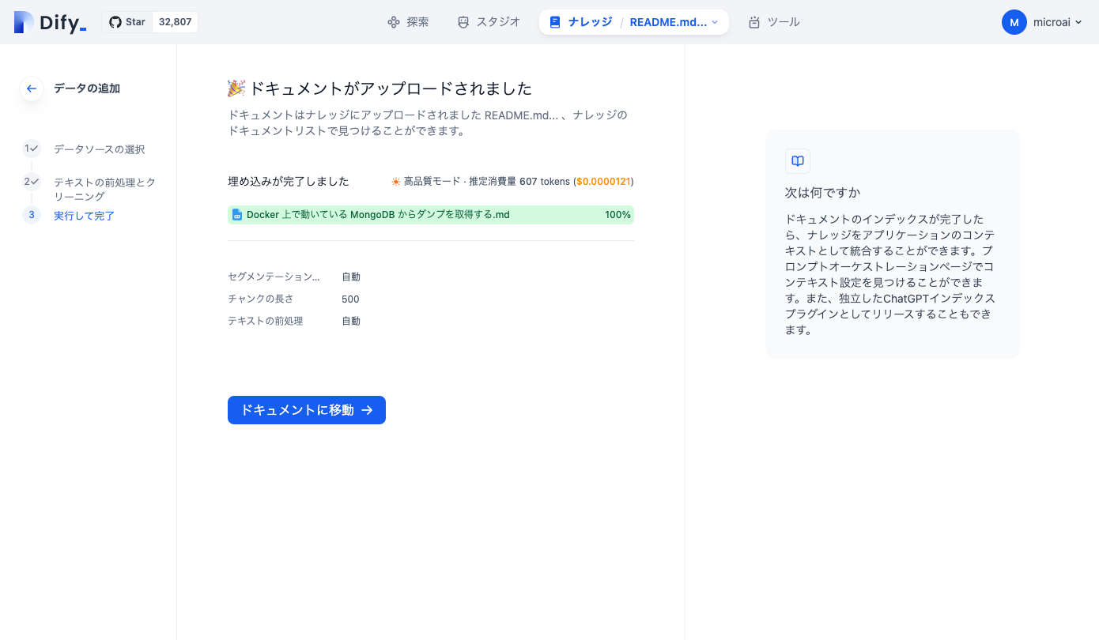The image size is (1099, 640).
Task: Open the ツール tab
Action: [774, 22]
